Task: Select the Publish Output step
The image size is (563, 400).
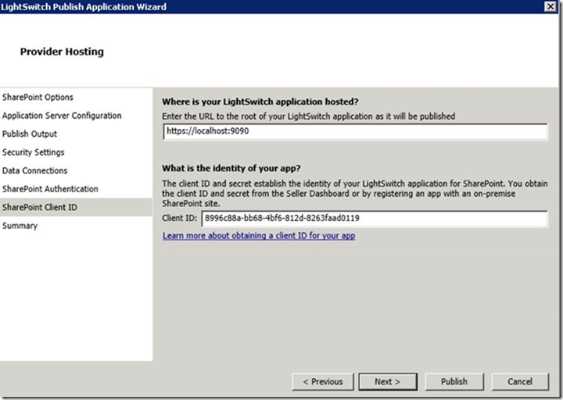Action: 30,134
